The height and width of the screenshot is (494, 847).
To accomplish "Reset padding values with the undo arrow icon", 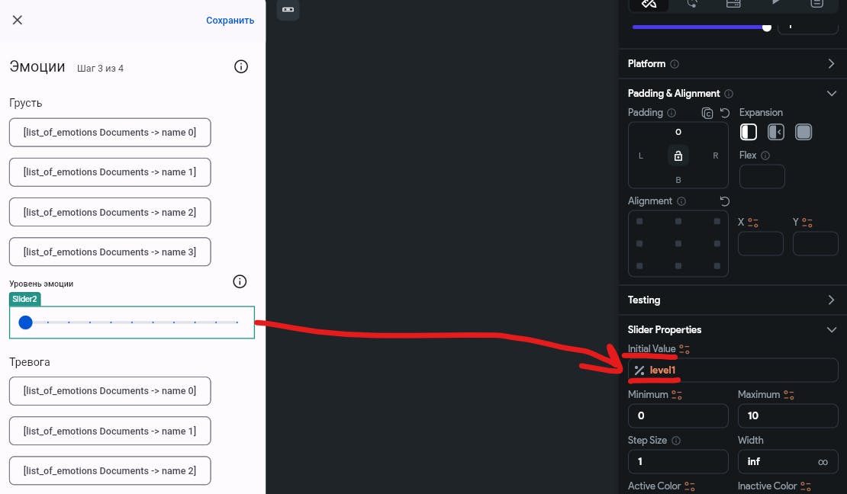I will (x=724, y=112).
